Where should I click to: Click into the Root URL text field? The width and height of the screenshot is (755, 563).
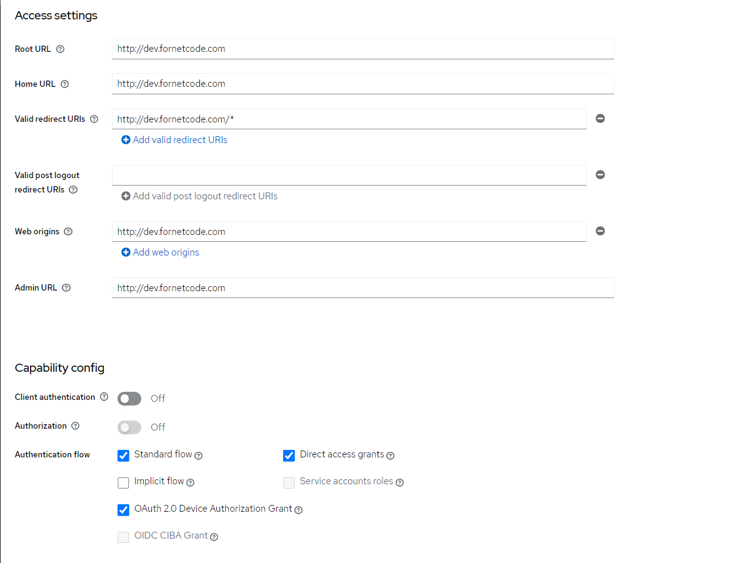[x=362, y=49]
